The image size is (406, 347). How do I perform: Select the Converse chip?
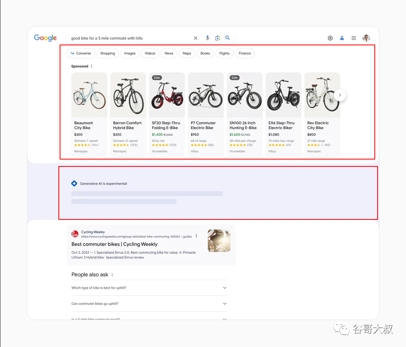tap(81, 53)
